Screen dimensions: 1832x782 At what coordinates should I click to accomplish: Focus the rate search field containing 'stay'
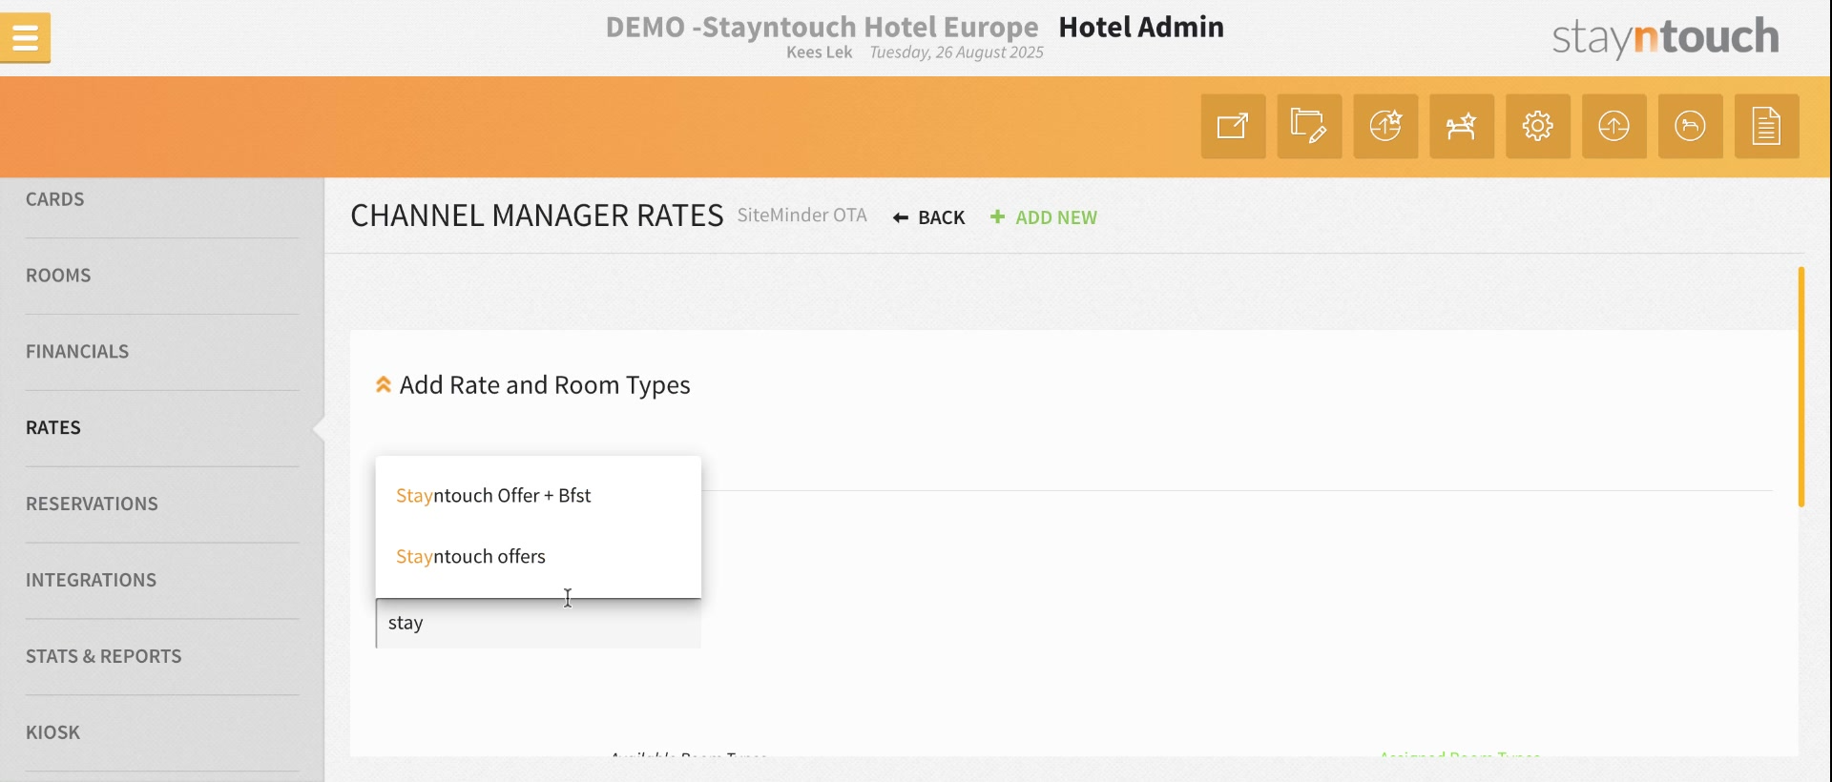pyautogui.click(x=538, y=624)
